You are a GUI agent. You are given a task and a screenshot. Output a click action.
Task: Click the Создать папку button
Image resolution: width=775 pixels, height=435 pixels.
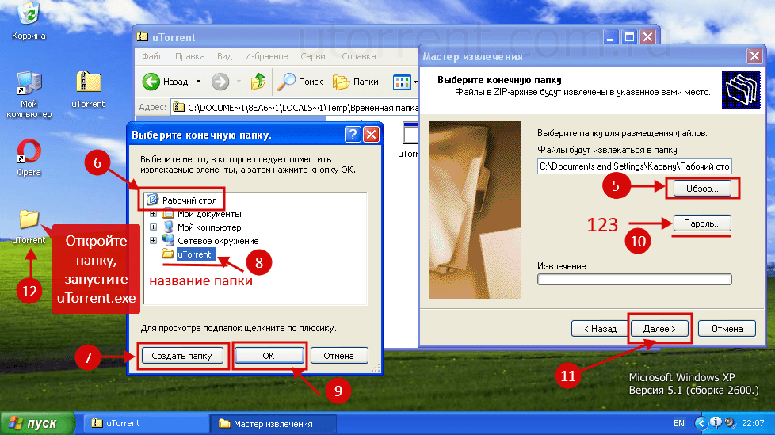(x=182, y=356)
